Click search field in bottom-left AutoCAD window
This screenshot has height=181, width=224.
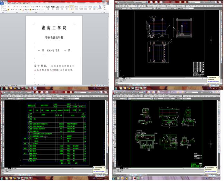(80, 92)
